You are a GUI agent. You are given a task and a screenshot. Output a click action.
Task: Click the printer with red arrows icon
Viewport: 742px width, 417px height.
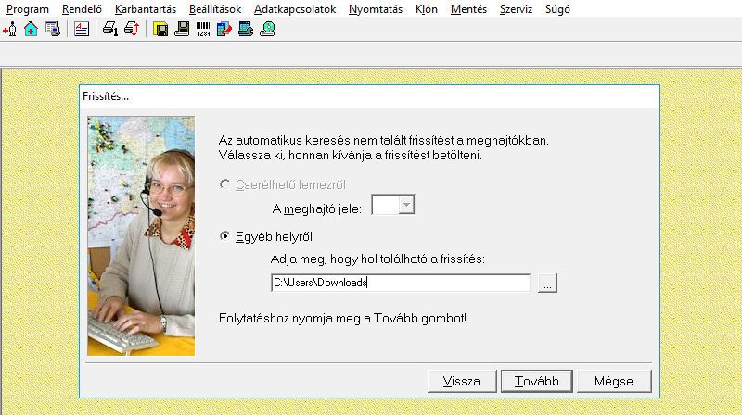click(x=132, y=30)
